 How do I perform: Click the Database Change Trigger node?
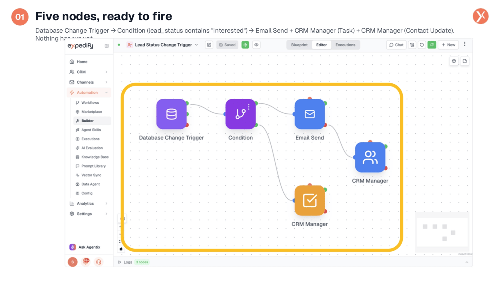[171, 114]
